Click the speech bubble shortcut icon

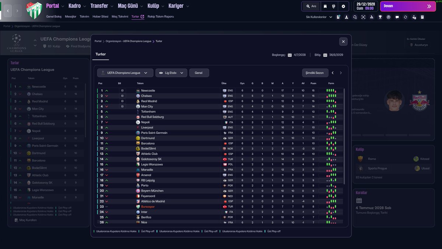(397, 17)
